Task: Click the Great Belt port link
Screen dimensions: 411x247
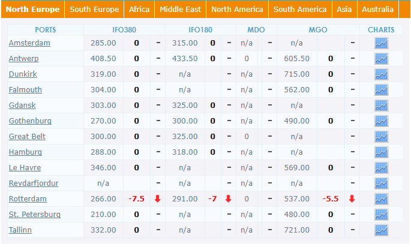Action: click(x=27, y=137)
